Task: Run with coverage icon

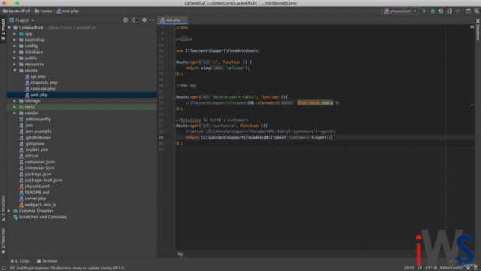Action: click(441, 11)
